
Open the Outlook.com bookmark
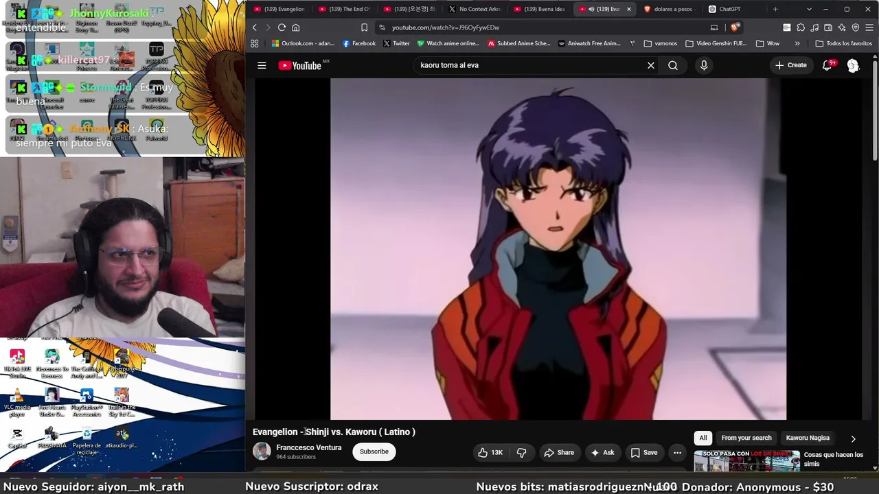point(303,43)
